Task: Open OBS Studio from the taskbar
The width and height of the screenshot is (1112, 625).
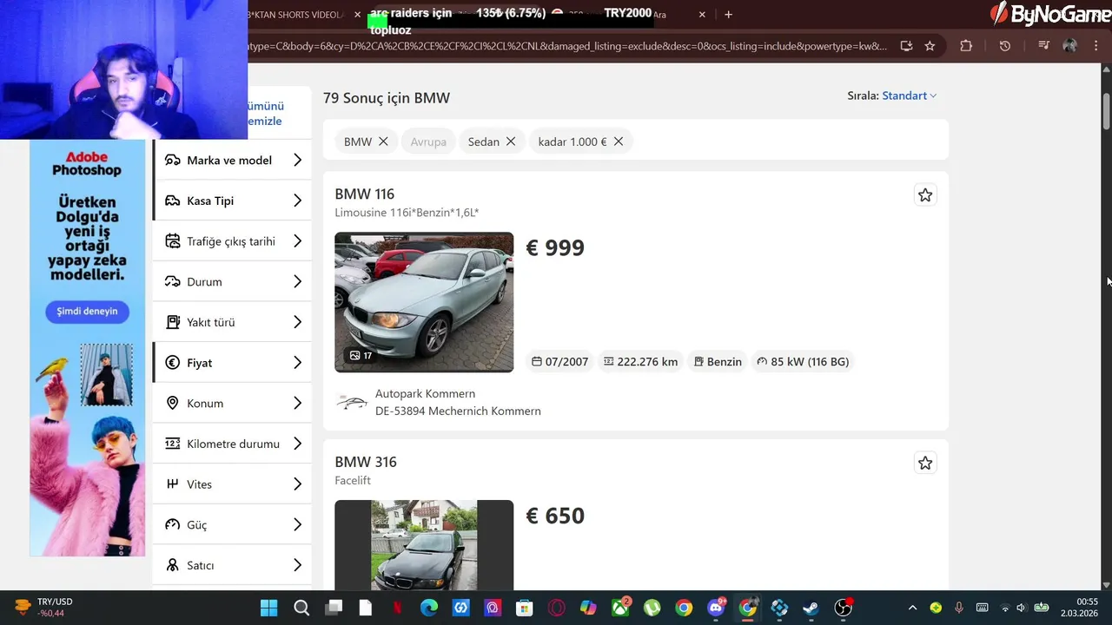Action: point(844,608)
